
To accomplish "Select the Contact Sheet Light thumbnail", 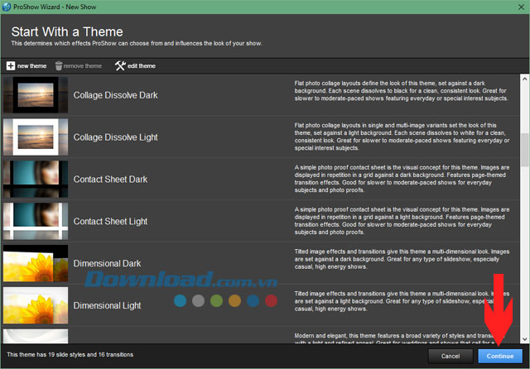I will pyautogui.click(x=36, y=221).
